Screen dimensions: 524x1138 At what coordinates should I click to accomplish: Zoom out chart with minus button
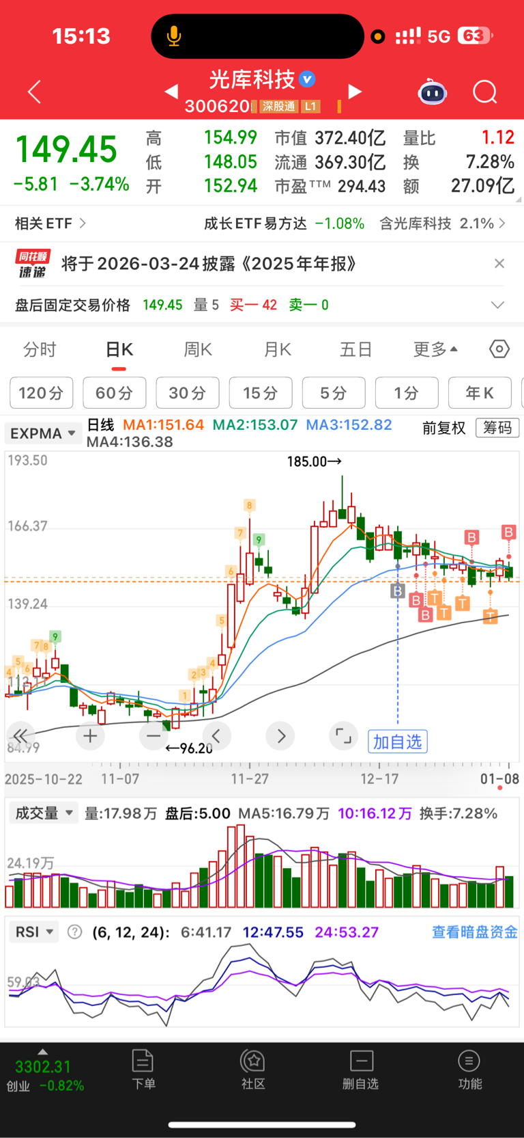tap(154, 735)
